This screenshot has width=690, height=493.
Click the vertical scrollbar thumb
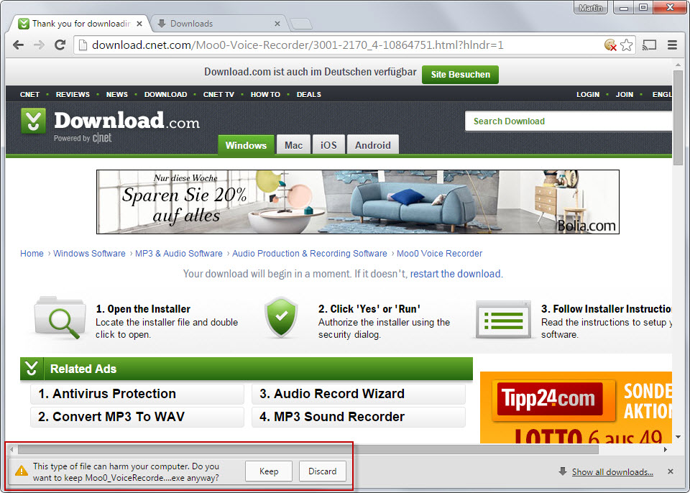(678, 116)
